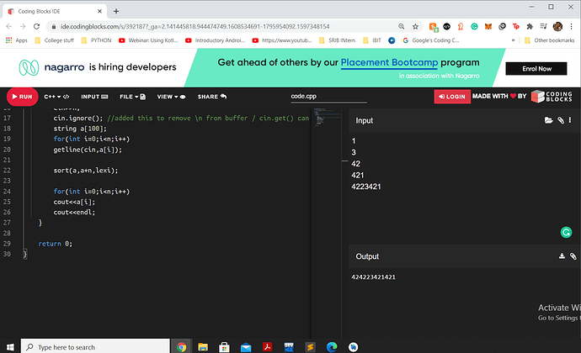Open the PYTHON bookmarks folder

(x=96, y=40)
